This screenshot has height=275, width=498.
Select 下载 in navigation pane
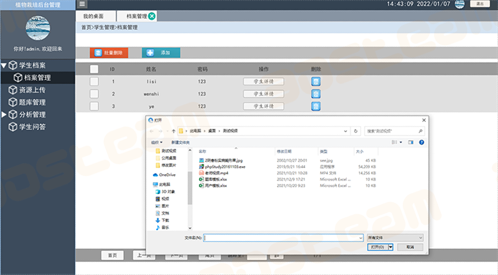[x=162, y=220]
